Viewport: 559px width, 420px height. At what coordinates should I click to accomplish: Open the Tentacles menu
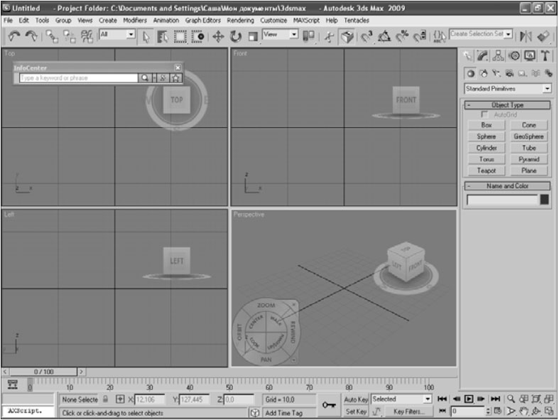[x=357, y=21]
